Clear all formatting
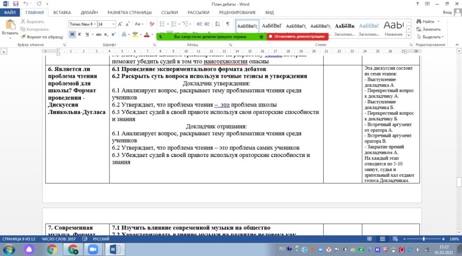 (152, 24)
